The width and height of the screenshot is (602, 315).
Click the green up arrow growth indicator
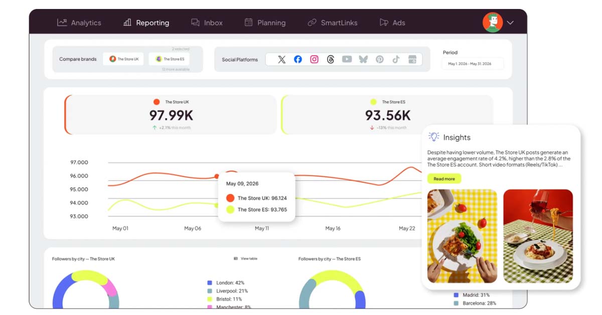[x=155, y=128]
